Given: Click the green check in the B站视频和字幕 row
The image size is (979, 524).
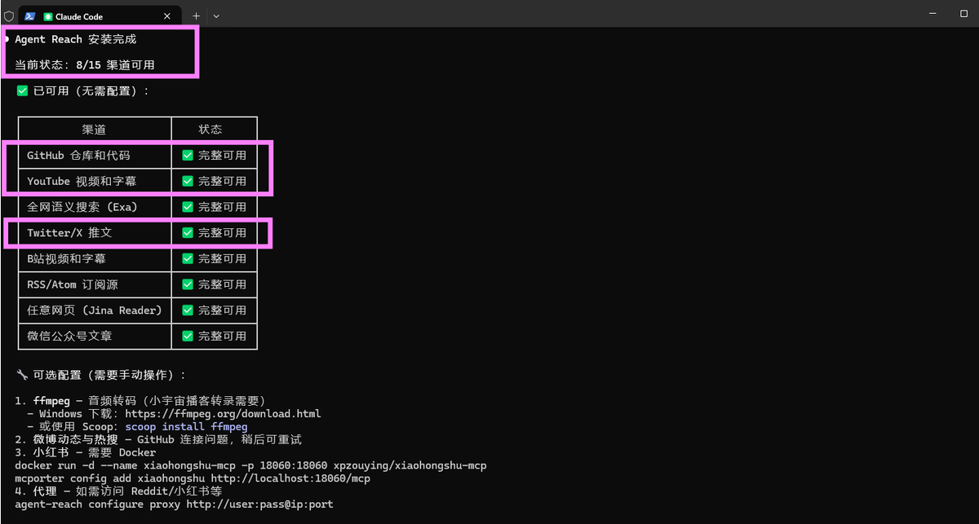Looking at the screenshot, I should pyautogui.click(x=188, y=258).
